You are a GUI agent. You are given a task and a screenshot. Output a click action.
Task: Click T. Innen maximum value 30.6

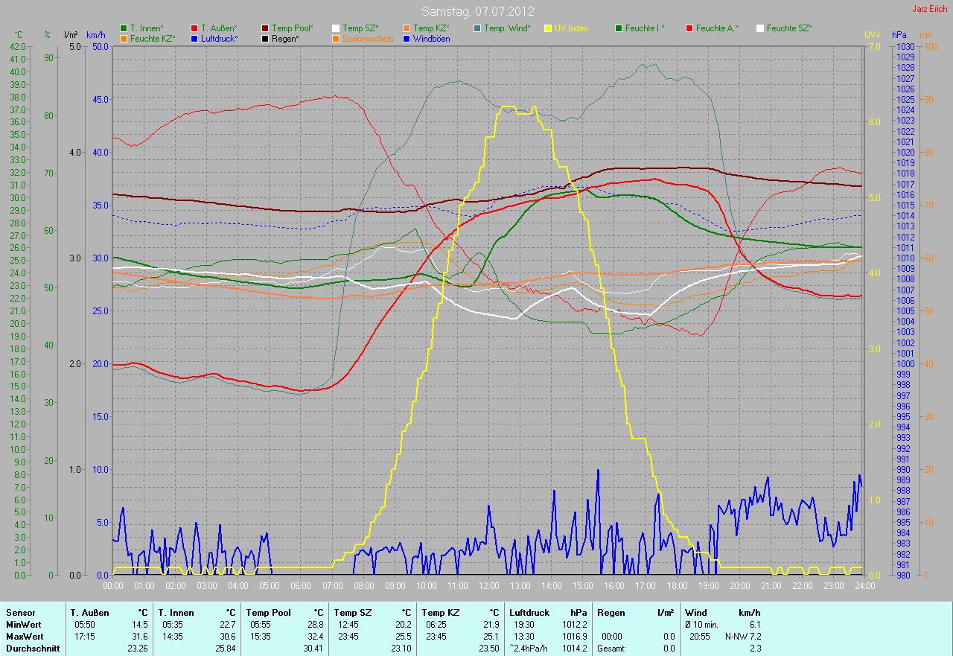pyautogui.click(x=229, y=637)
